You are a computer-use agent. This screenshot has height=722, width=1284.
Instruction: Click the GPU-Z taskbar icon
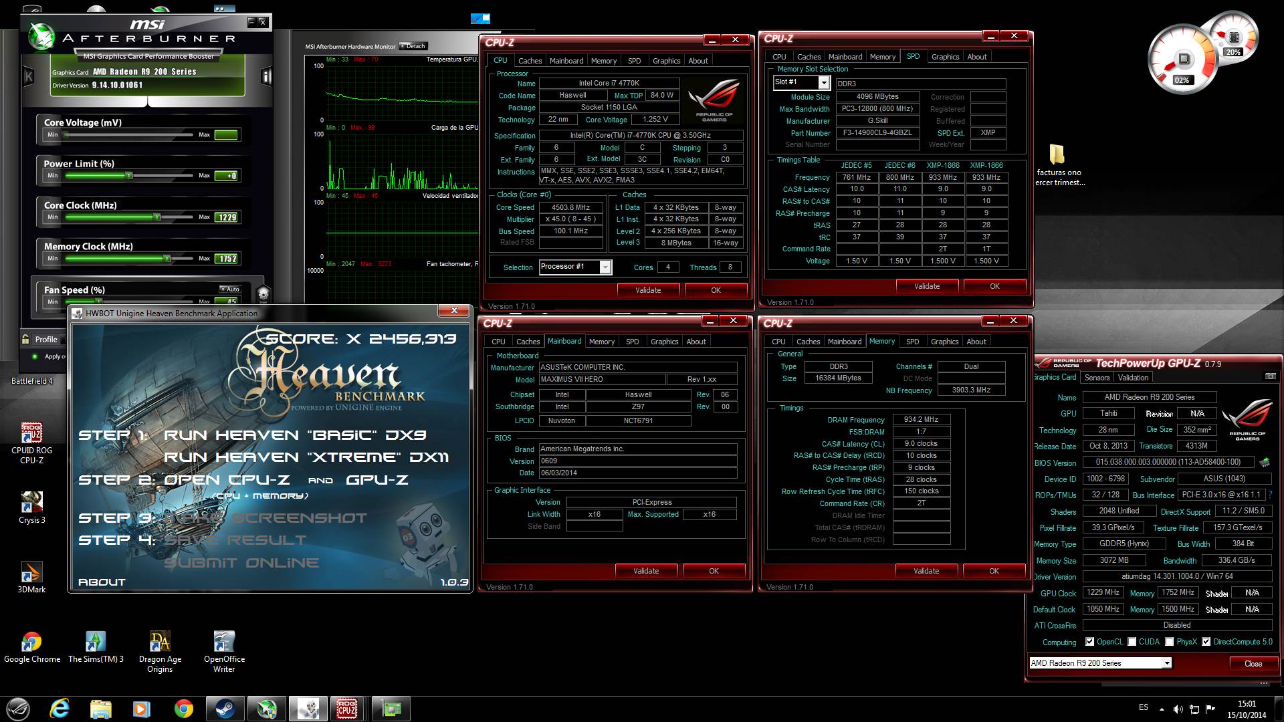[x=391, y=709]
